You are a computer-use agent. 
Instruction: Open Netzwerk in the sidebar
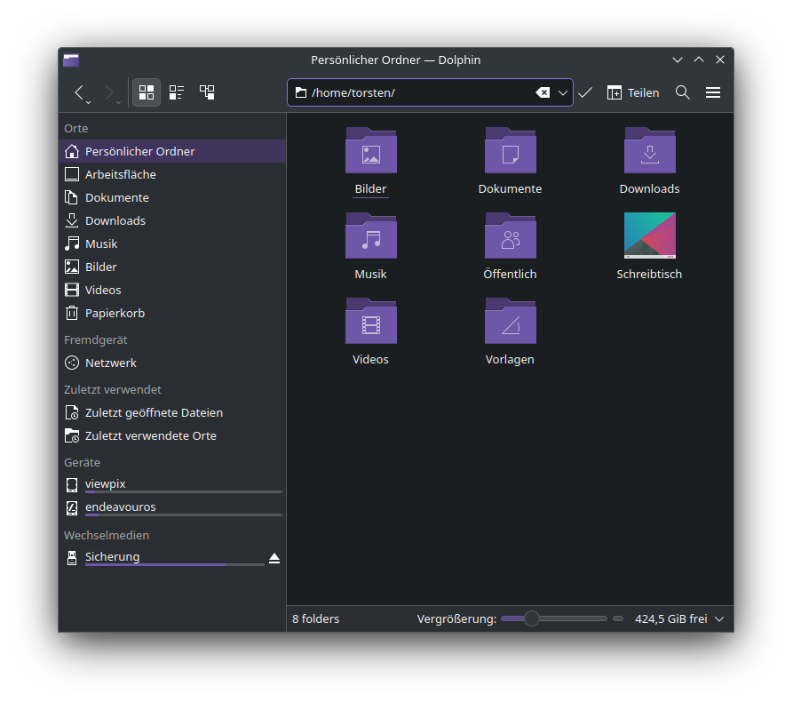[172, 363]
